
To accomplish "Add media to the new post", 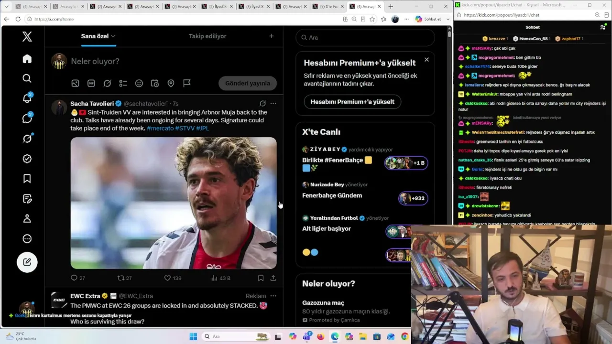I will pyautogui.click(x=75, y=83).
